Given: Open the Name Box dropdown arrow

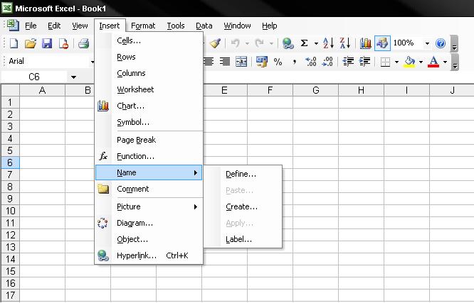Looking at the screenshot, I should point(73,77).
